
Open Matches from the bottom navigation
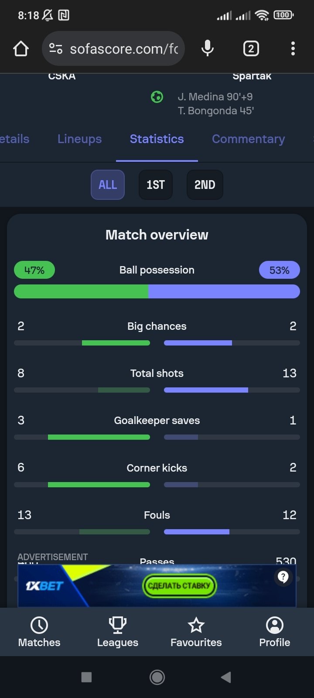point(39,632)
